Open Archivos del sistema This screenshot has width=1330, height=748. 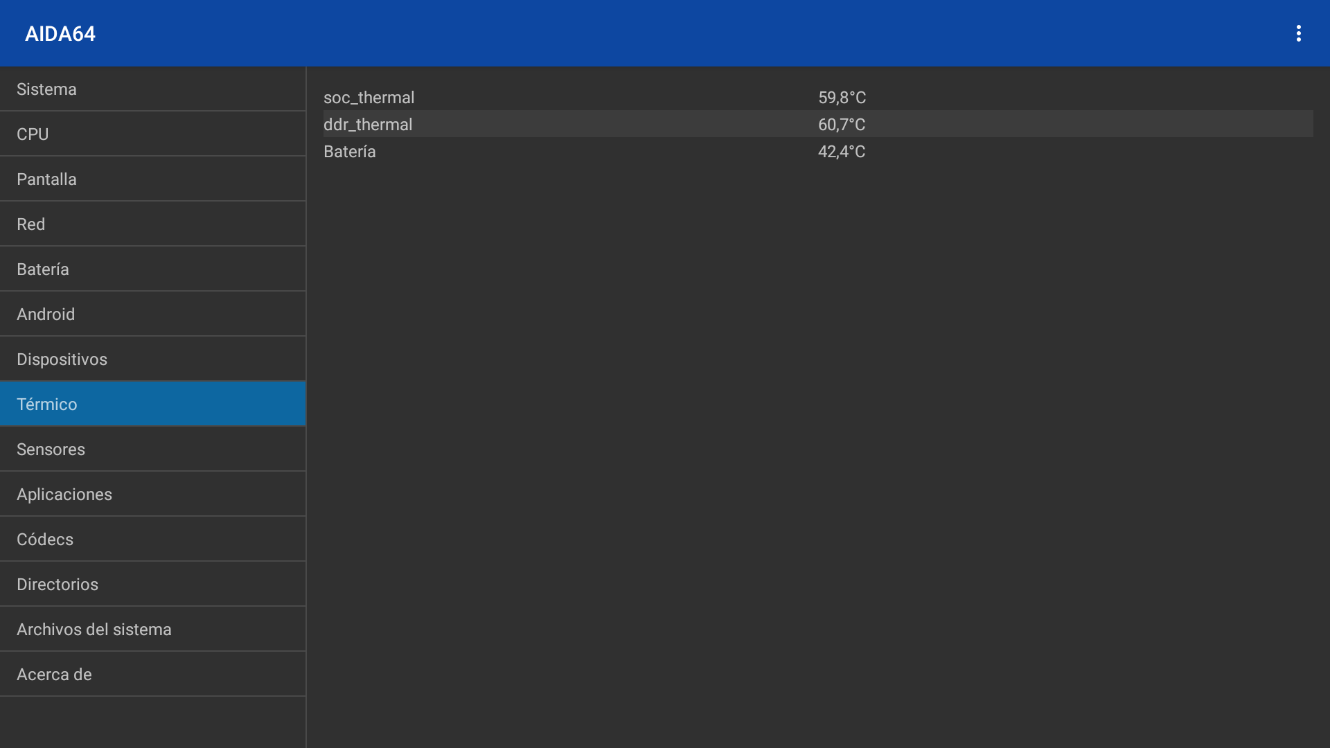point(152,630)
